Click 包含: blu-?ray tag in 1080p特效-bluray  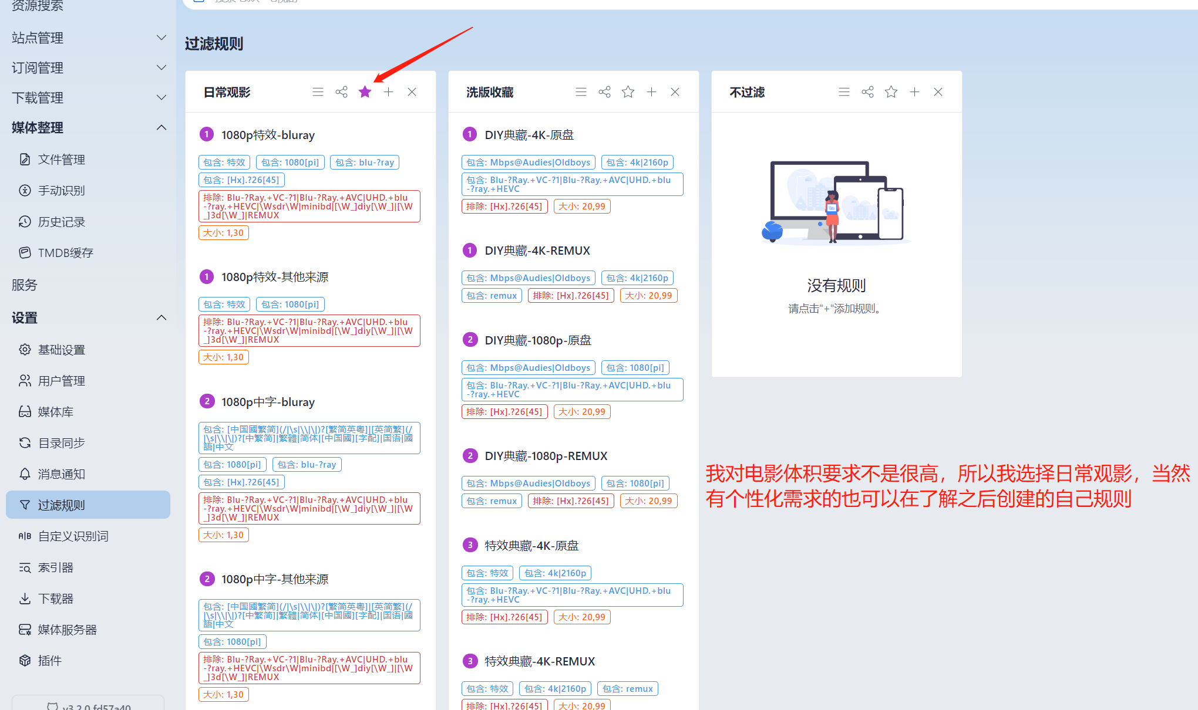[x=365, y=163]
